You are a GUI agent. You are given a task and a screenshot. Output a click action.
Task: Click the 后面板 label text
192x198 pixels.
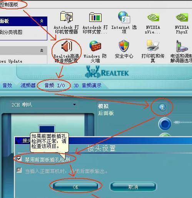tap(106, 113)
